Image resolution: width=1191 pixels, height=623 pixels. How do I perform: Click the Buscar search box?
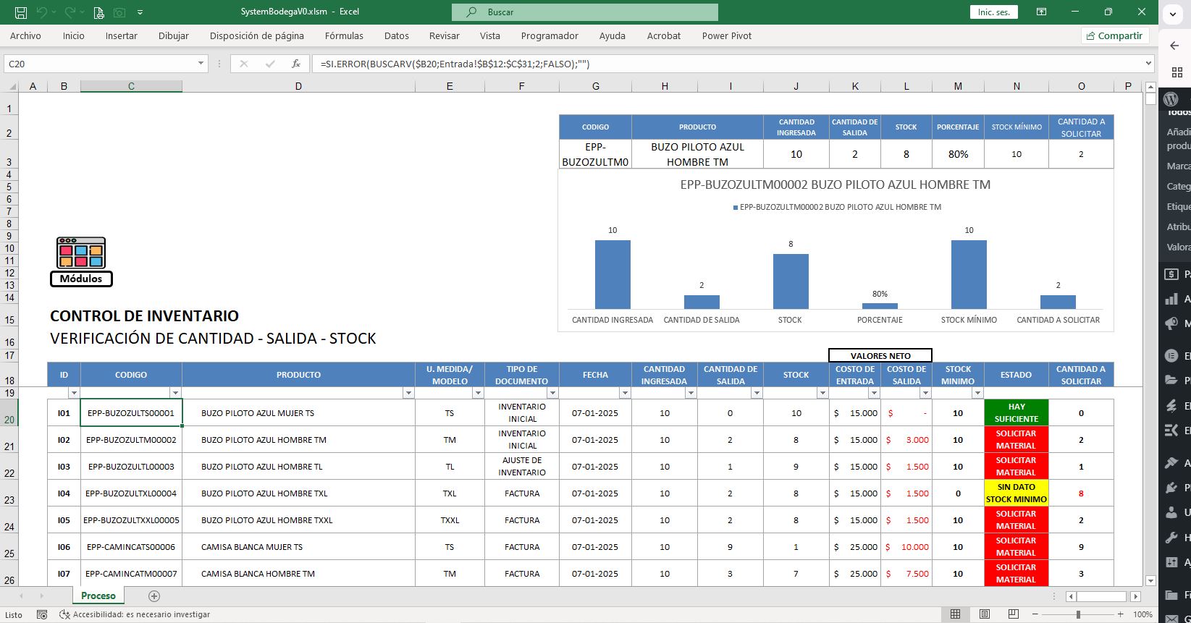click(x=584, y=12)
